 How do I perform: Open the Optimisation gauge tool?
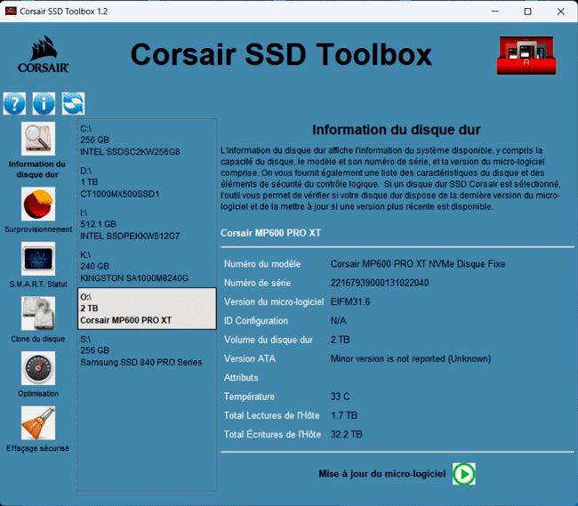pos(37,368)
